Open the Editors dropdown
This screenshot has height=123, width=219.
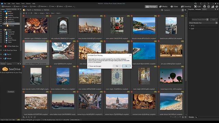[61, 6]
